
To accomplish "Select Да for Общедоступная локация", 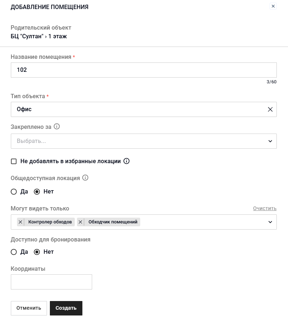I will [14, 192].
